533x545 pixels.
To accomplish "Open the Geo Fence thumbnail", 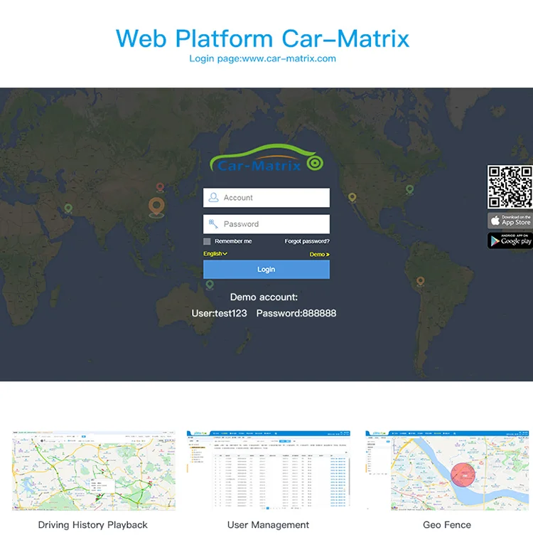I will (447, 470).
